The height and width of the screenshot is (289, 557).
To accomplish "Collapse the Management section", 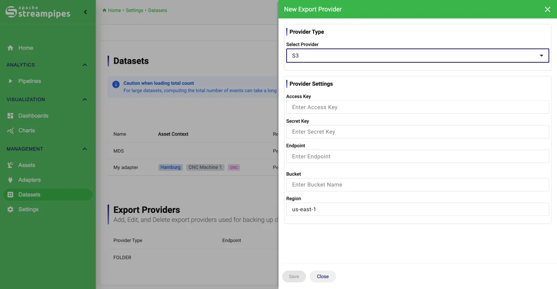I will (x=85, y=149).
